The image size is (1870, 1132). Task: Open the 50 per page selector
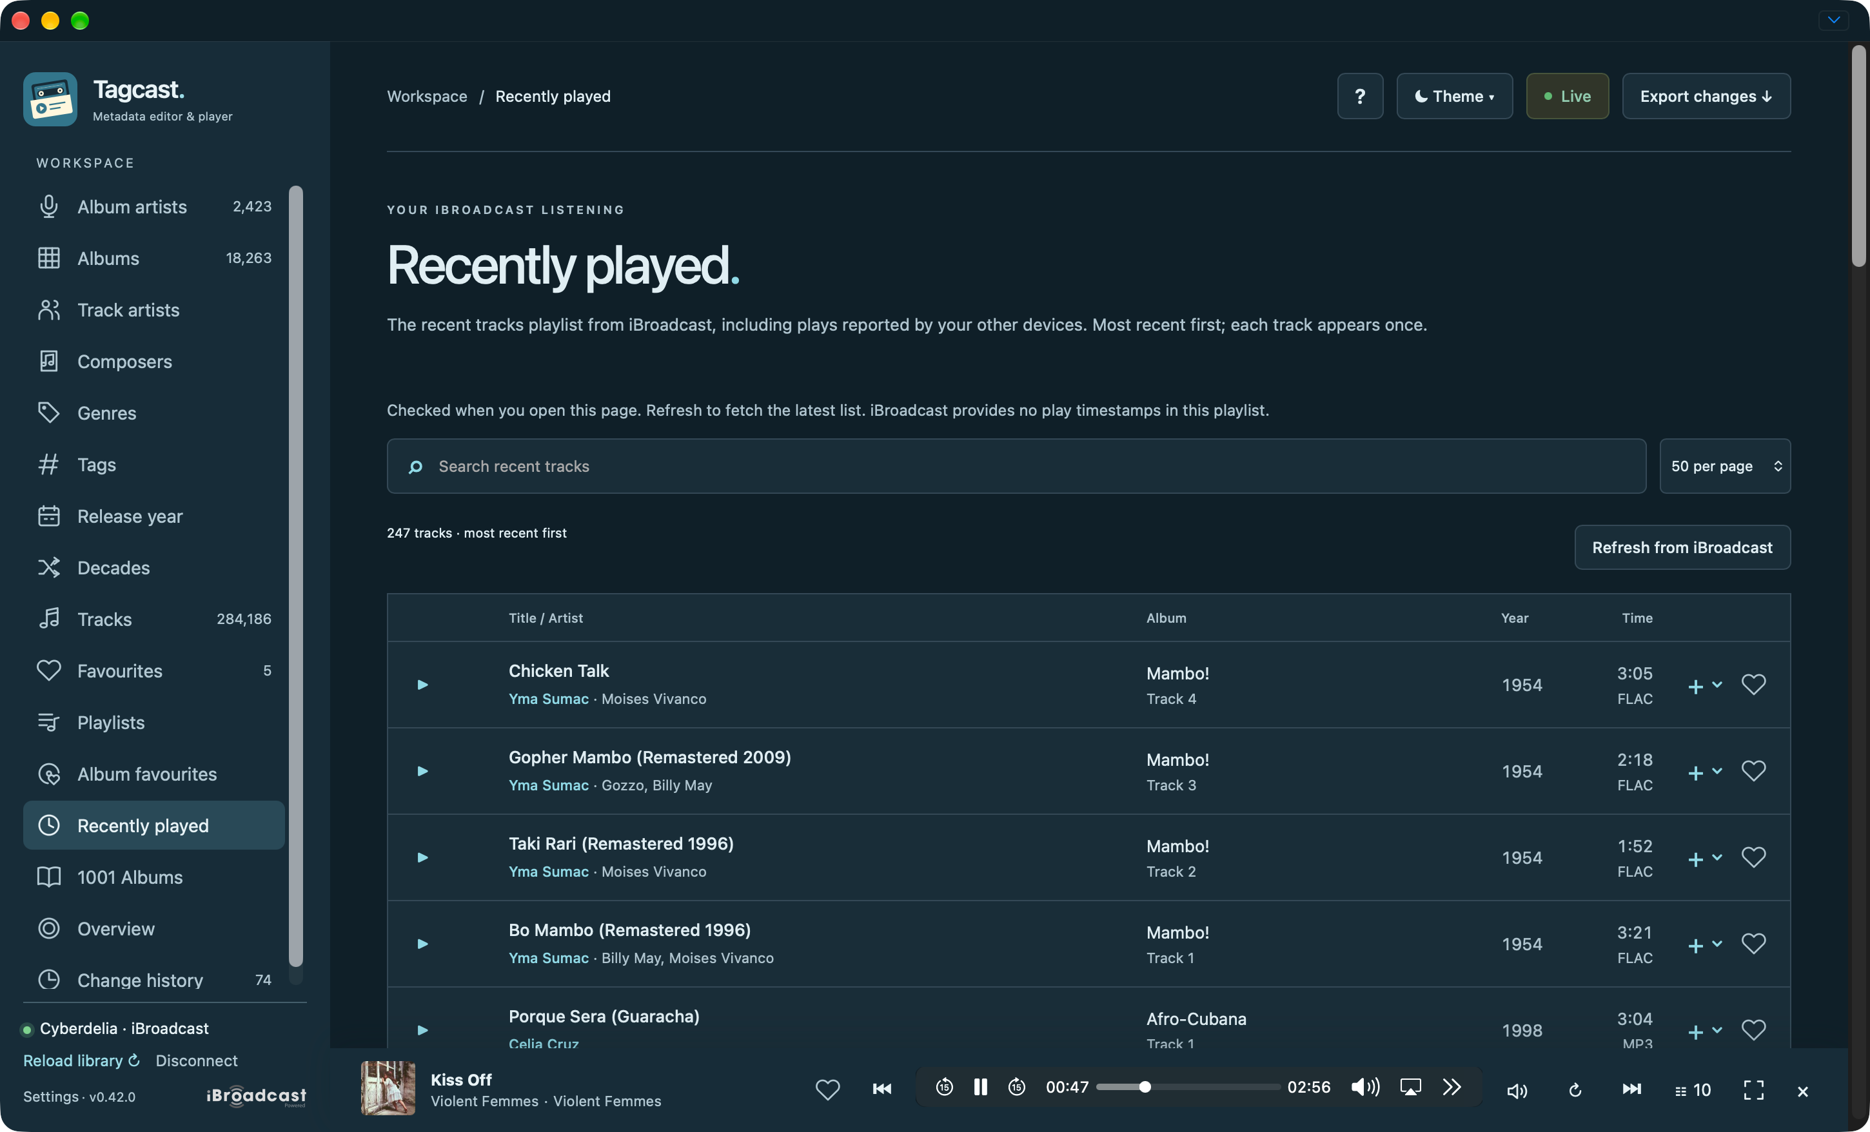[x=1724, y=467]
